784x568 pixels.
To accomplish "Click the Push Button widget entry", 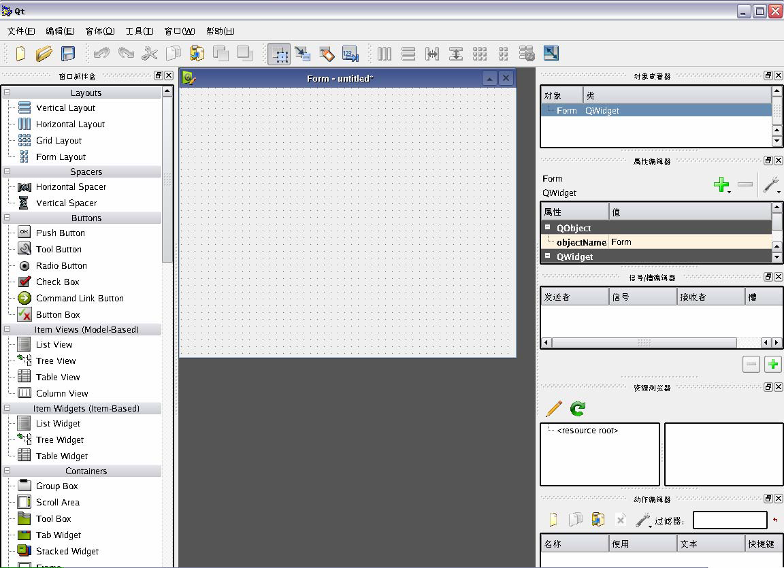I will [x=60, y=233].
